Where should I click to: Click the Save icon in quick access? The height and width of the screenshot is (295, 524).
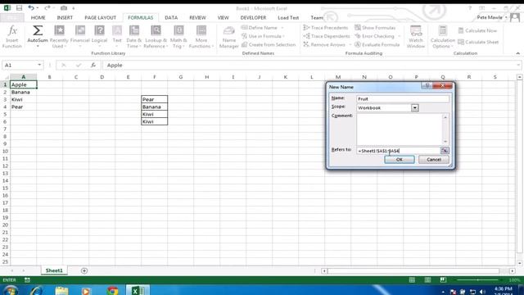19,8
